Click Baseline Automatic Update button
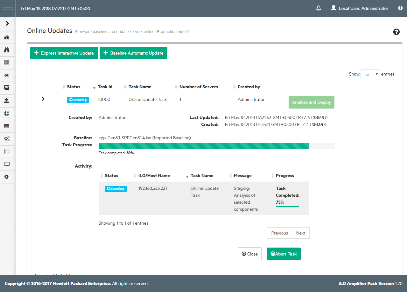Viewport: 407px width, 292px height. tap(133, 53)
